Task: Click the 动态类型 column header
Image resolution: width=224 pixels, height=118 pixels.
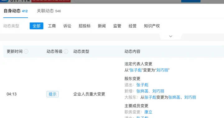Action: point(81,51)
